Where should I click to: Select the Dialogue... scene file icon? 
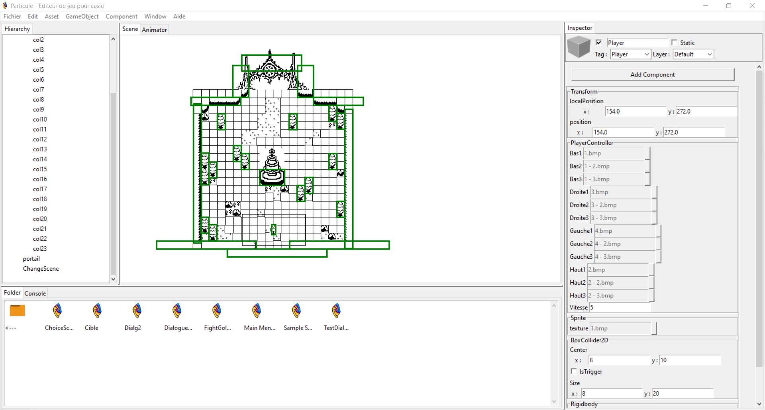click(177, 311)
